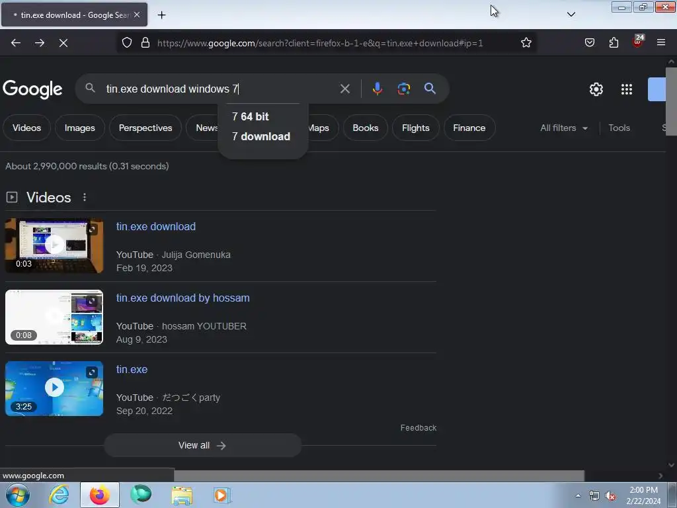677x508 pixels.
Task: Play the 0:03 video thumbnail
Action: click(54, 245)
